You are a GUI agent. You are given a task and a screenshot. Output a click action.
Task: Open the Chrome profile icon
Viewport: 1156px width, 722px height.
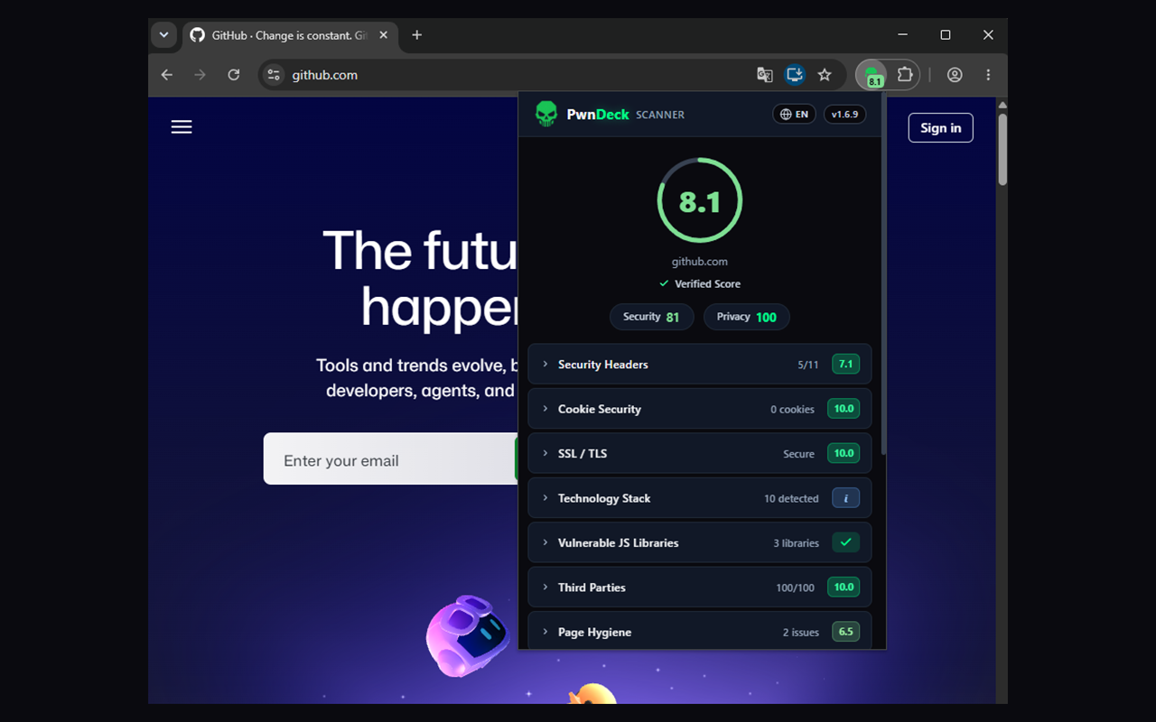click(955, 75)
